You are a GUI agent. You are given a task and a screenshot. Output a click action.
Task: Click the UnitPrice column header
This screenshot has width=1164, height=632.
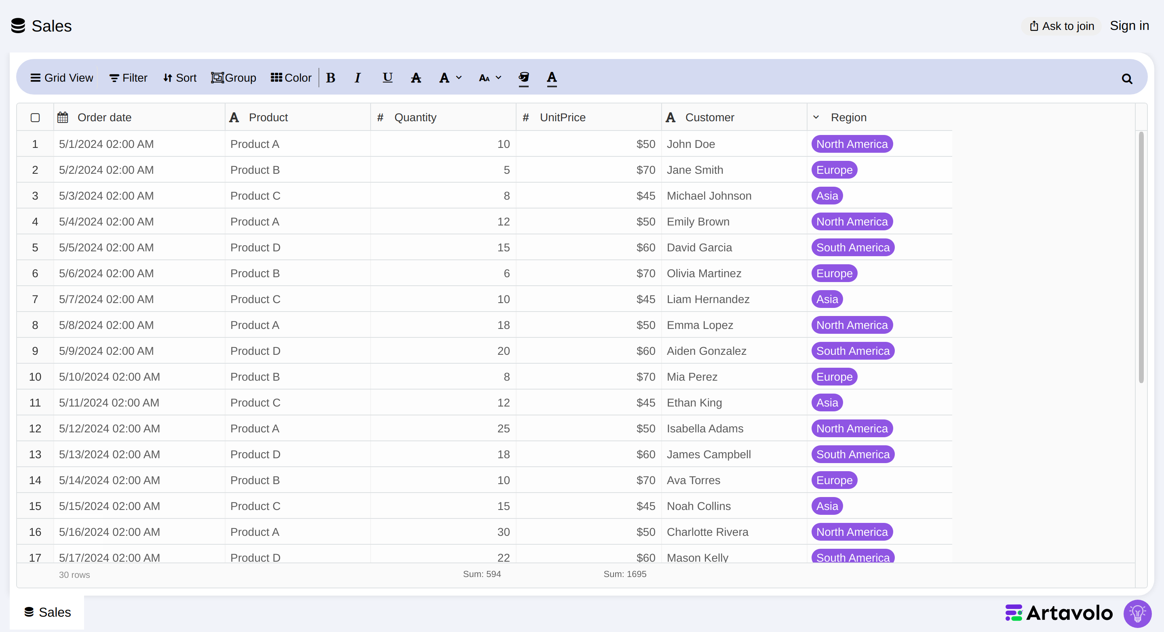coord(589,118)
